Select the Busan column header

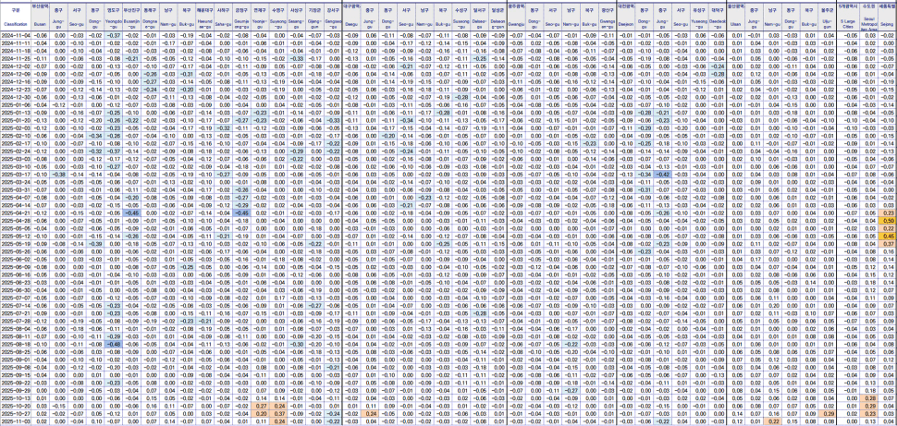(x=40, y=18)
